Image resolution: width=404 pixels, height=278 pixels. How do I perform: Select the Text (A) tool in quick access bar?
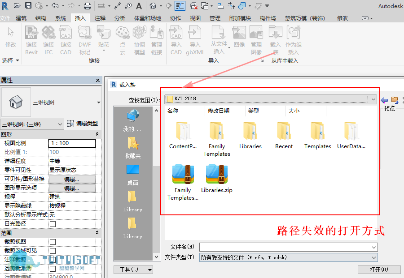click(x=139, y=6)
